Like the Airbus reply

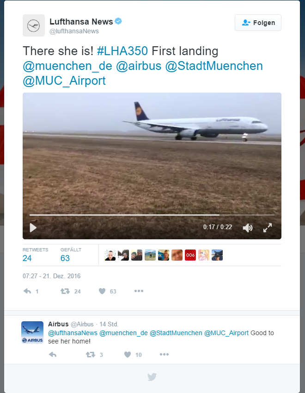pyautogui.click(x=128, y=355)
